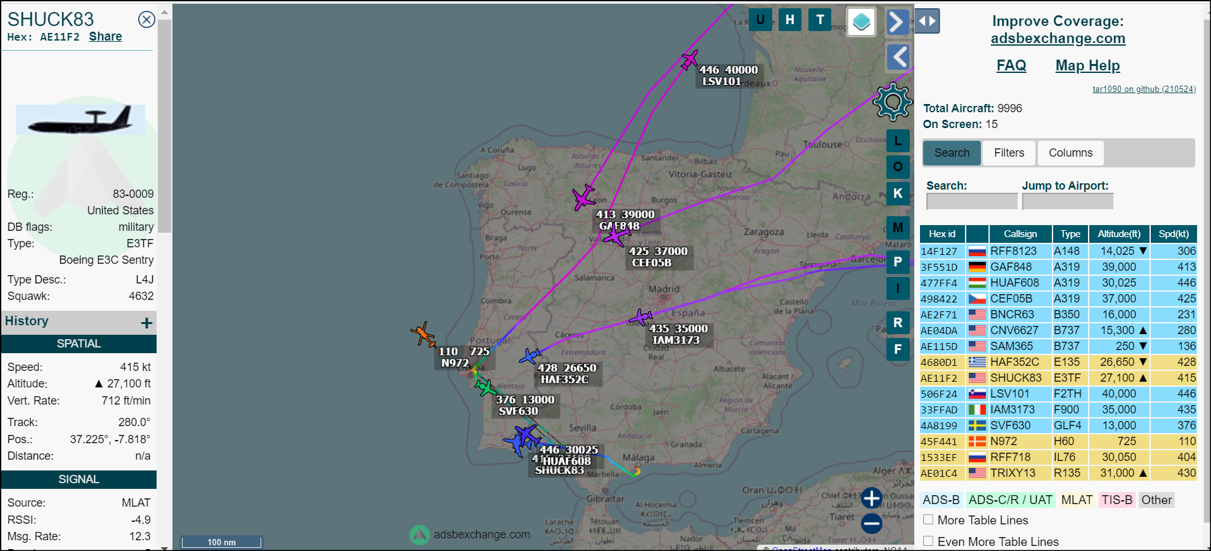The image size is (1211, 551).
Task: Click the ADS-C/R / UAT legend swatch
Action: (1010, 500)
